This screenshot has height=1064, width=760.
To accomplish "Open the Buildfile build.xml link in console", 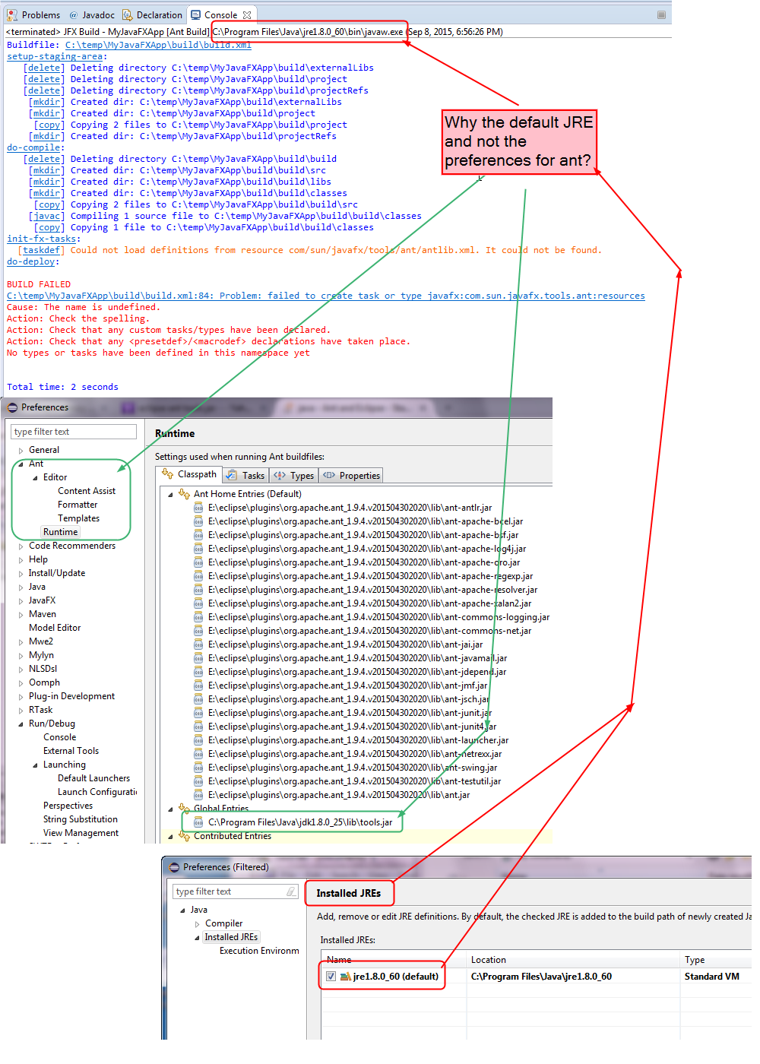I will pos(158,45).
